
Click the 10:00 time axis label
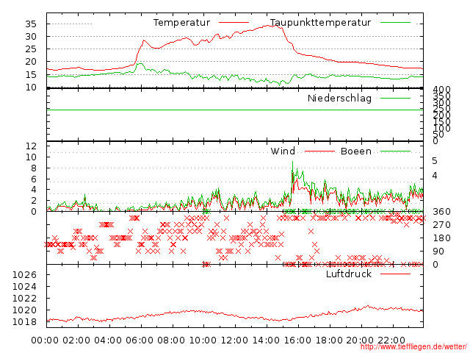[203, 340]
